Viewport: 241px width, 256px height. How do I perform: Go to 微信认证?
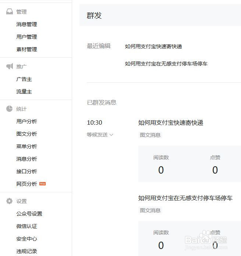(26, 226)
